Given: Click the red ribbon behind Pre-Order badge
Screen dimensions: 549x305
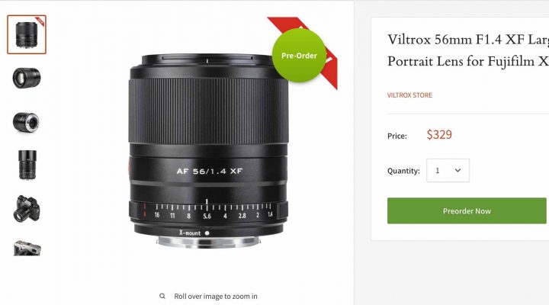Looking at the screenshot, I should click(x=330, y=70).
